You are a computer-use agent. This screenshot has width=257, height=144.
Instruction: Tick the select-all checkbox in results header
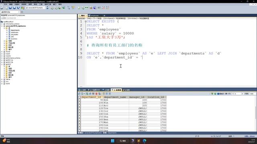(80, 97)
